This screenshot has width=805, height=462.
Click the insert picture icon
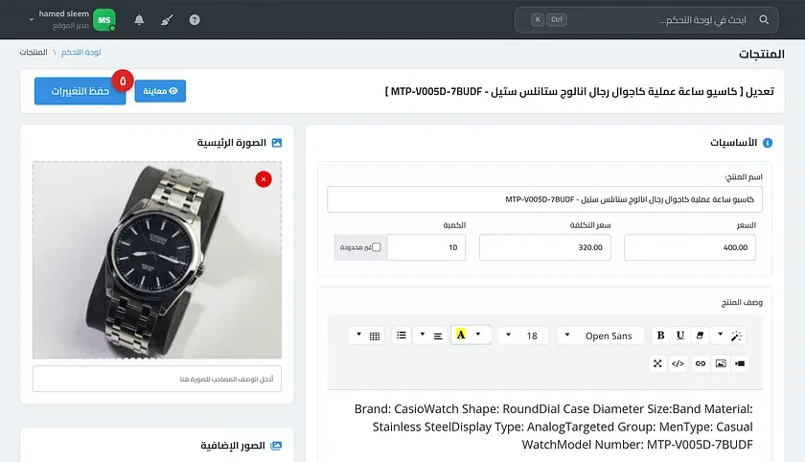tap(721, 363)
